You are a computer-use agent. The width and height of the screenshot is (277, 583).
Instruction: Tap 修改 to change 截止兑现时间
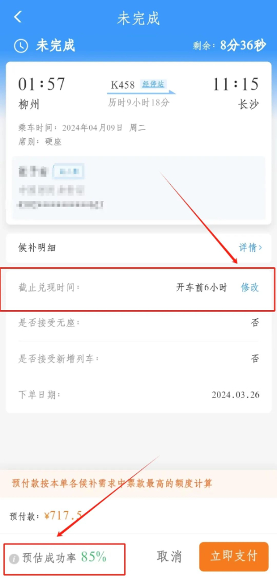(x=250, y=287)
